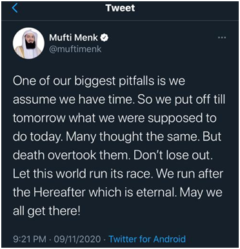This screenshot has width=240, height=249.
Task: Click the Tweet header title
Action: 120,8
